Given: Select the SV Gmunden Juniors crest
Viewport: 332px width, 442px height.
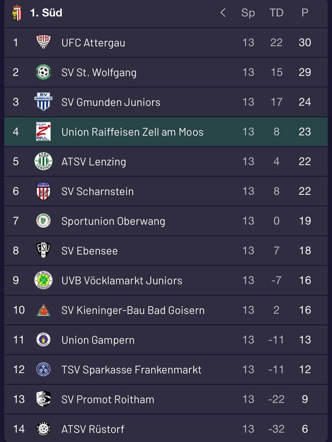Looking at the screenshot, I should click(x=43, y=102).
